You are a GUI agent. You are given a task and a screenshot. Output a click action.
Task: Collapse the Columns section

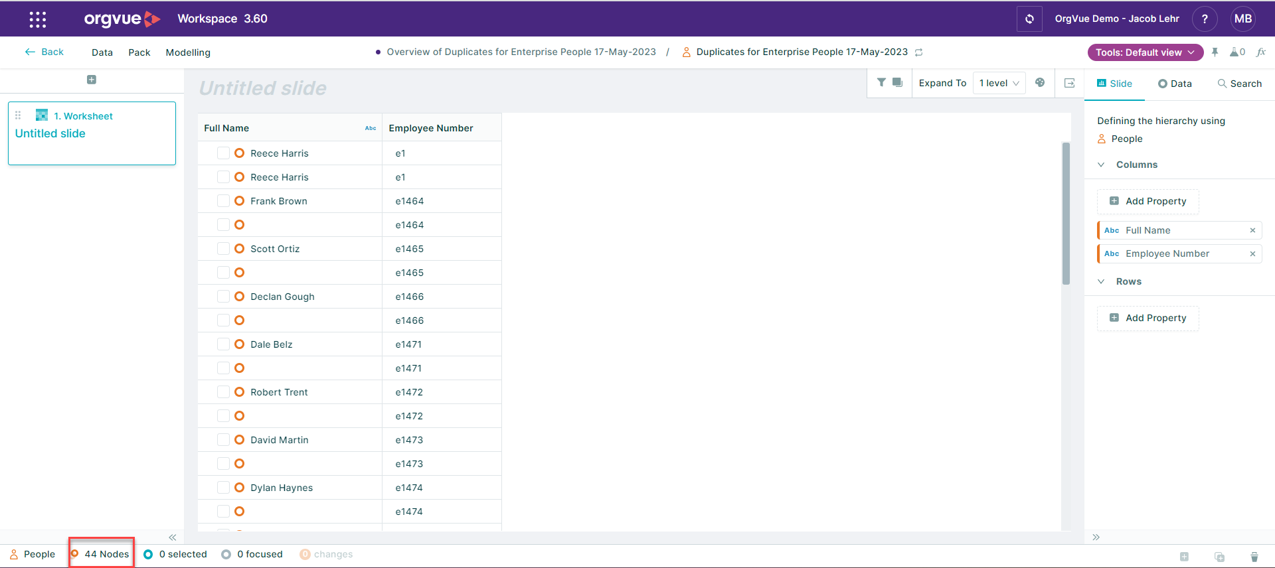tap(1101, 165)
